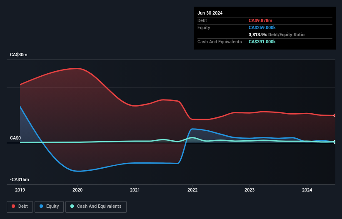Image resolution: width=342 pixels, height=219 pixels.
Task: Toggle the Equity legend button
Action: [x=49, y=207]
